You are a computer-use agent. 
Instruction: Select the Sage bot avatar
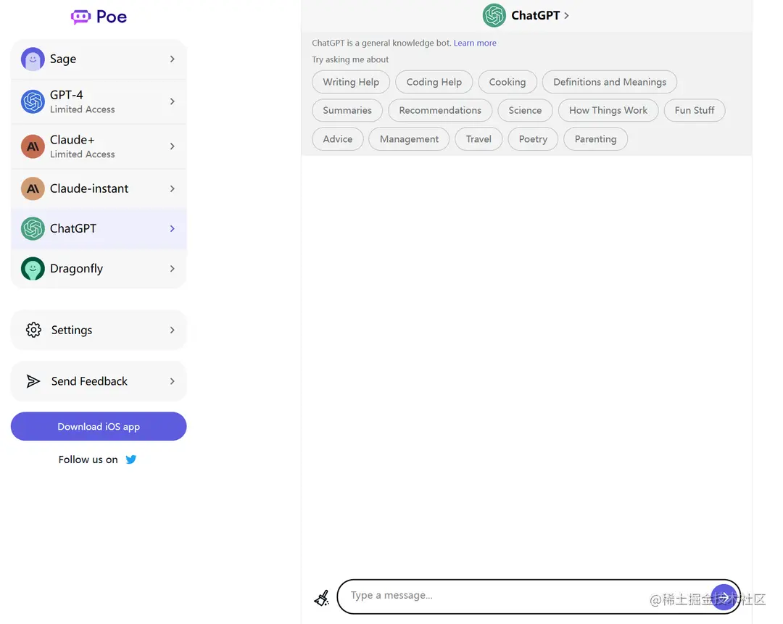(x=33, y=59)
